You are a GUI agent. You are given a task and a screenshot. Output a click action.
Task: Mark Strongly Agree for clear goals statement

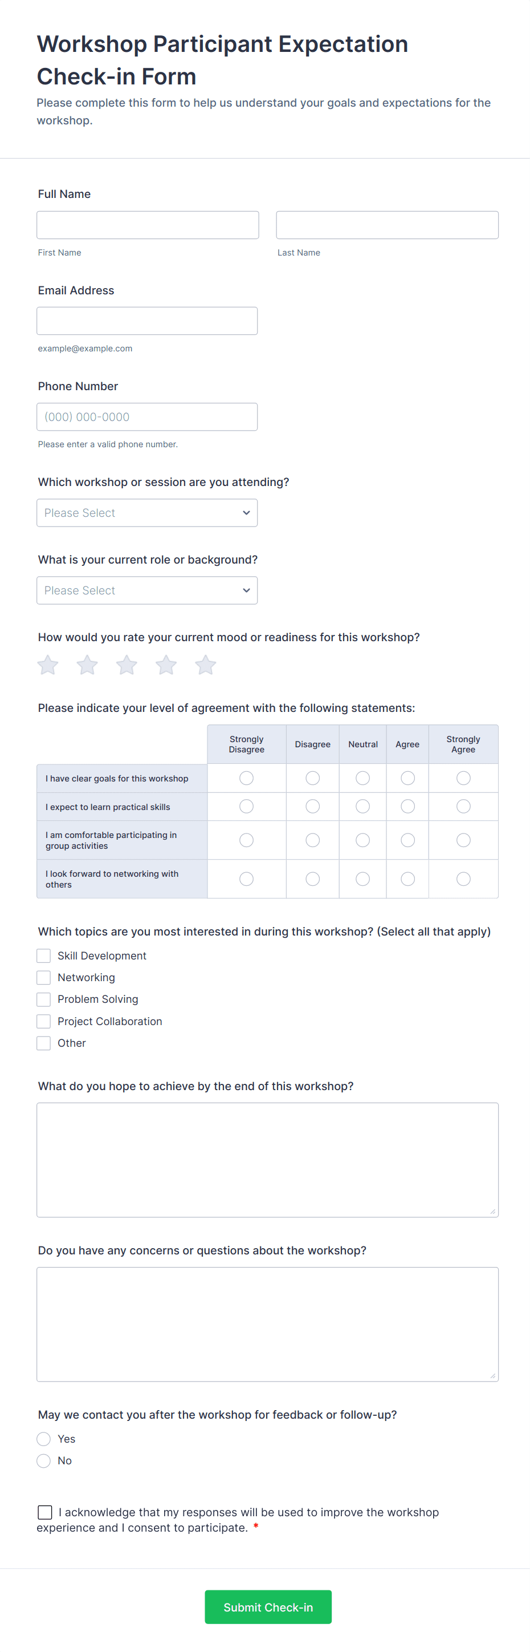click(x=463, y=778)
